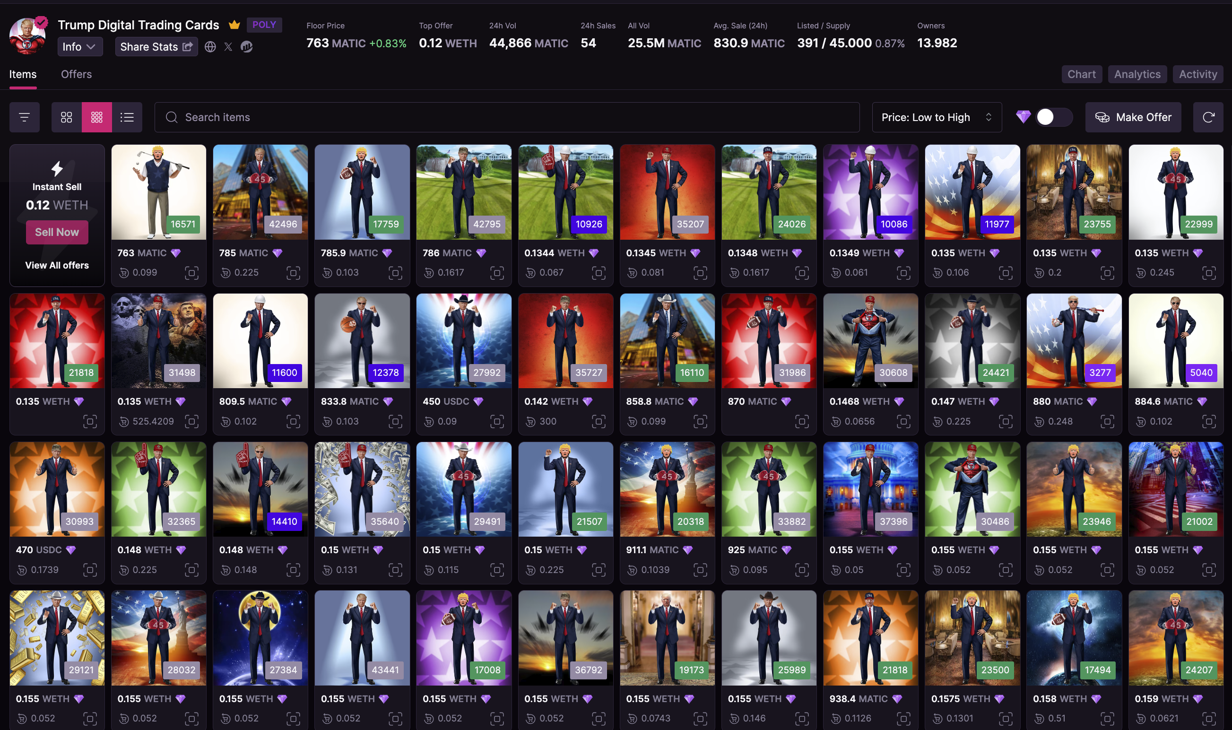The image size is (1232, 730).
Task: Open the Items tab
Action: pos(23,74)
